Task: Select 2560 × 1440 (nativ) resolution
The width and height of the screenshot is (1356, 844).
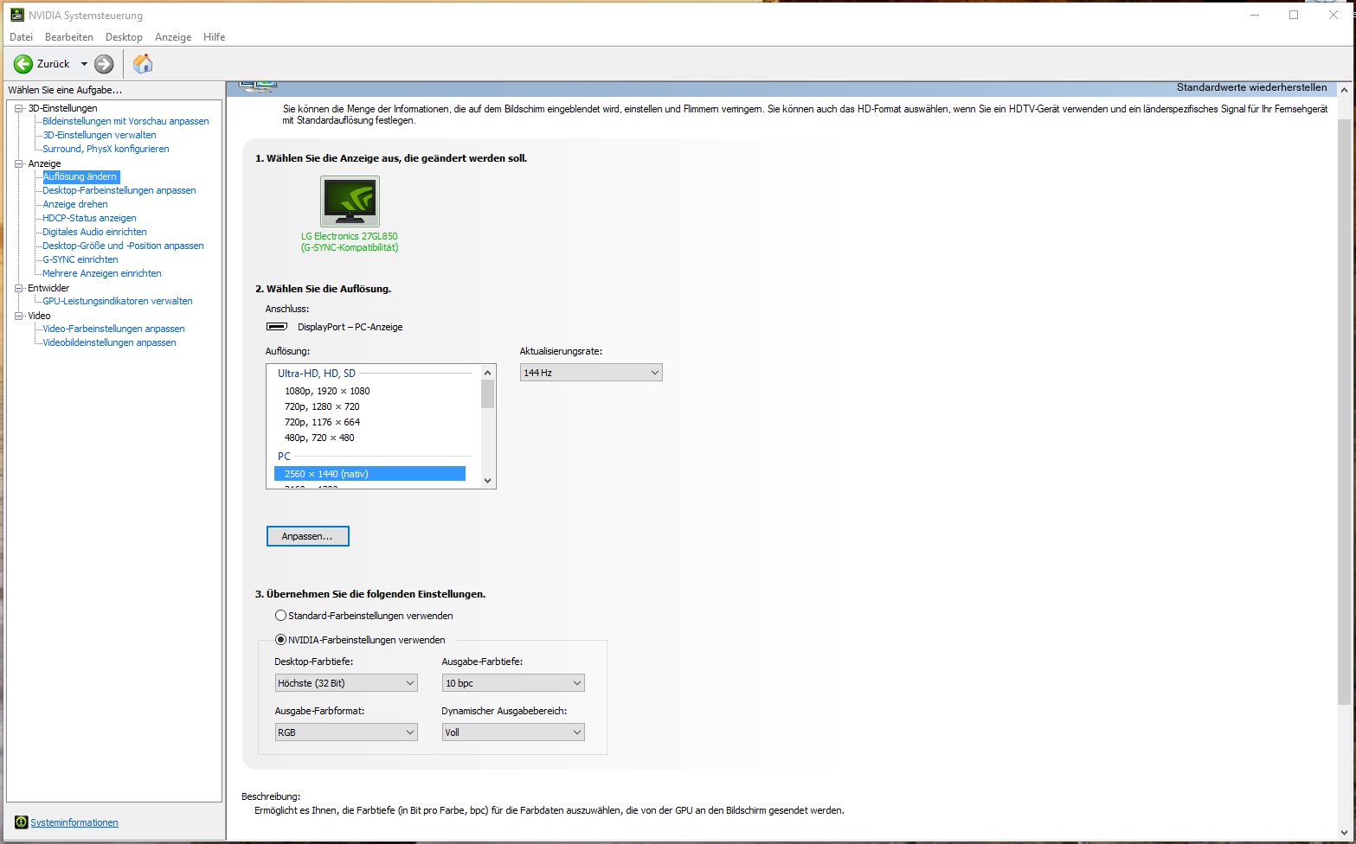Action: pyautogui.click(x=370, y=474)
